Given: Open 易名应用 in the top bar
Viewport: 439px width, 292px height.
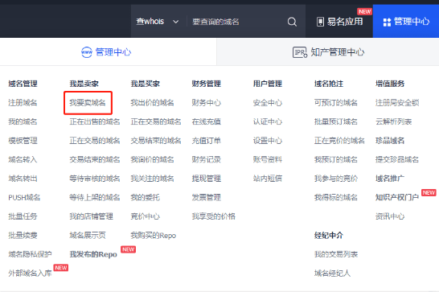Looking at the screenshot, I should [339, 22].
